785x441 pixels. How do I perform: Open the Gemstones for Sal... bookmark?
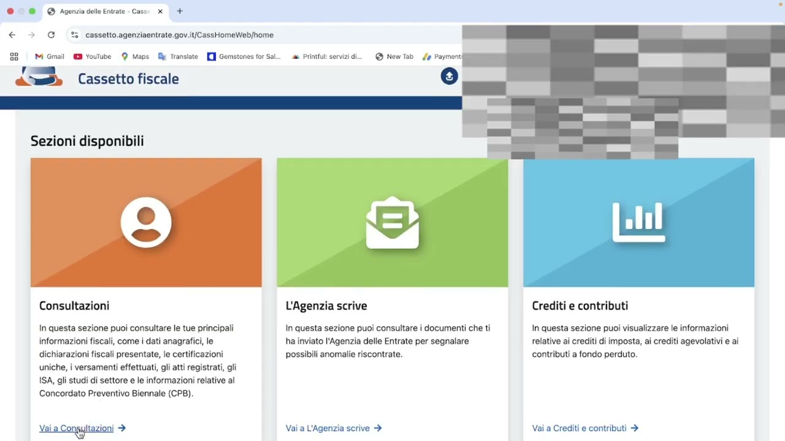244,56
